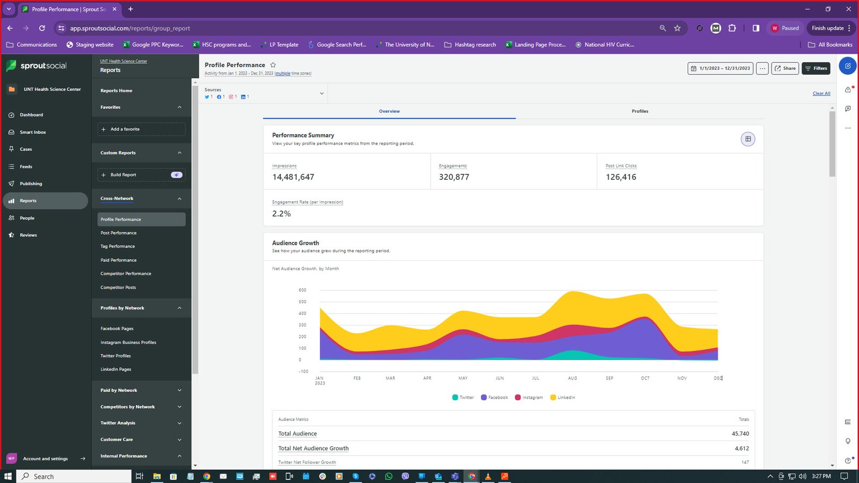Viewport: 859px width, 483px height.
Task: Click UNT Health Science Center breadcrumb link
Action: point(123,61)
